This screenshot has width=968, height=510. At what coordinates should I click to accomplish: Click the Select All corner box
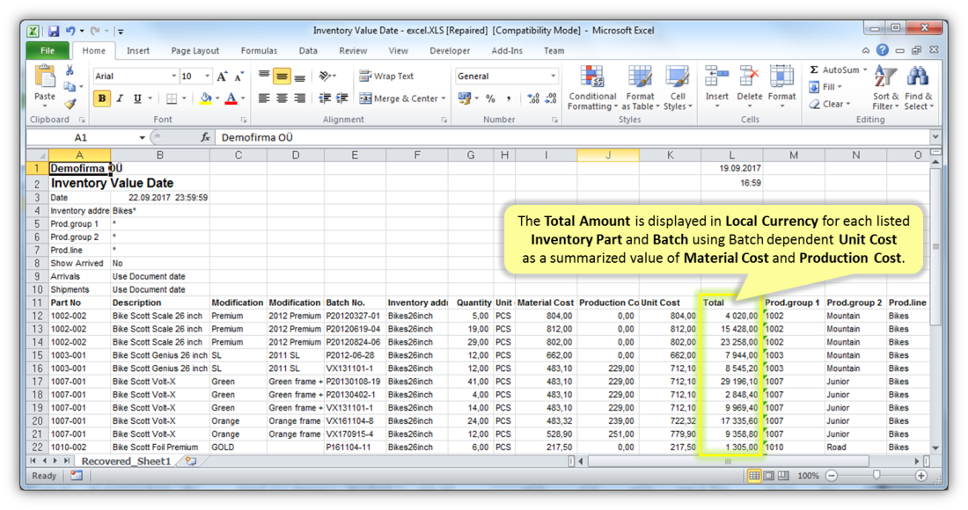pos(38,156)
